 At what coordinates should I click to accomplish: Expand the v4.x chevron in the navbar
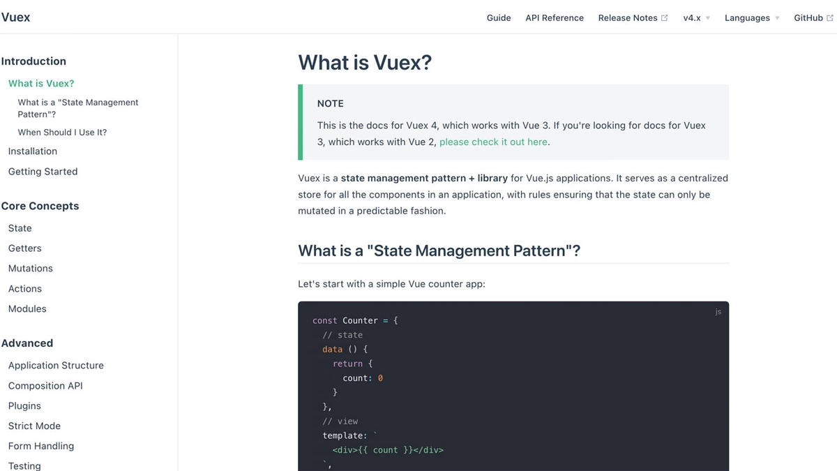(707, 18)
